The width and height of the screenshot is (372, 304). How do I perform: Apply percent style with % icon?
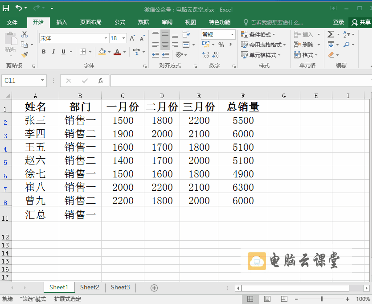click(221, 45)
